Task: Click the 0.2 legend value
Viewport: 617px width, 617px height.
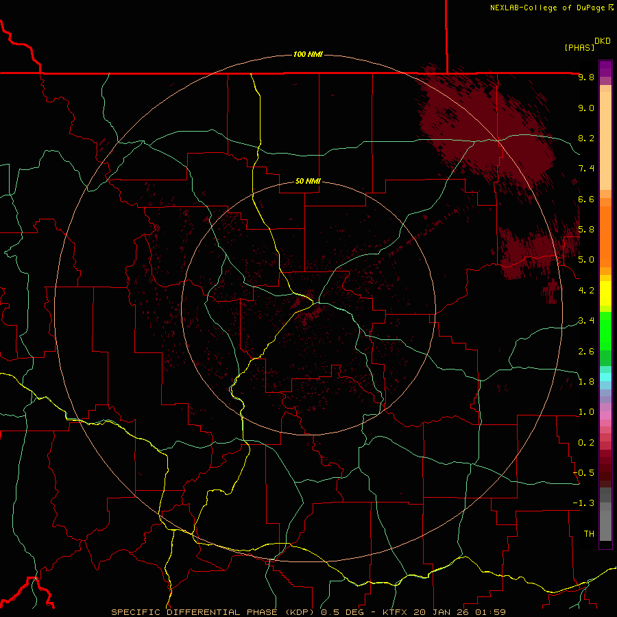Action: (586, 442)
